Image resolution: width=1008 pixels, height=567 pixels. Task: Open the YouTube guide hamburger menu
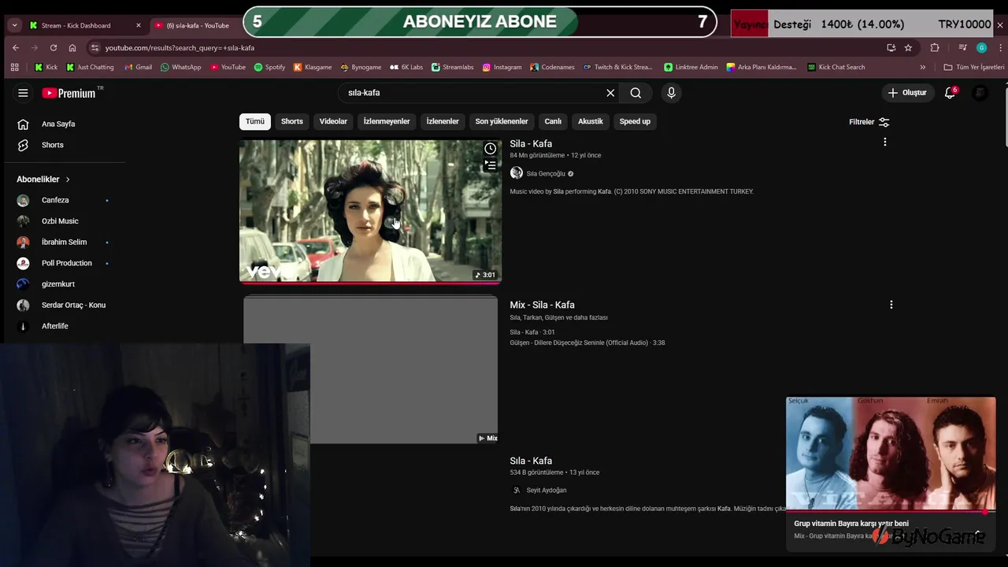23,93
